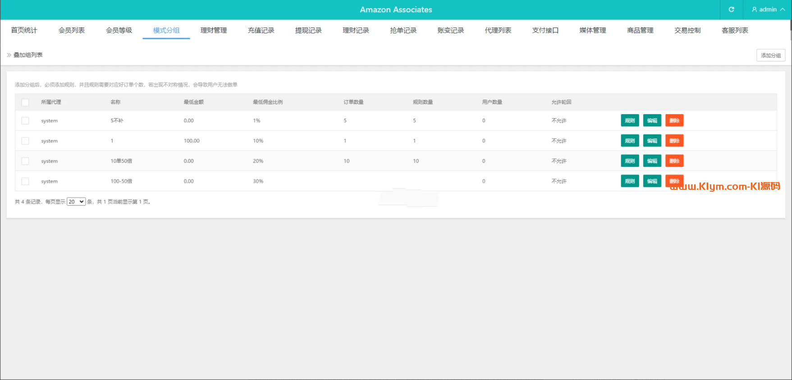
Task: Click the 最低金额 column header
Action: point(194,102)
